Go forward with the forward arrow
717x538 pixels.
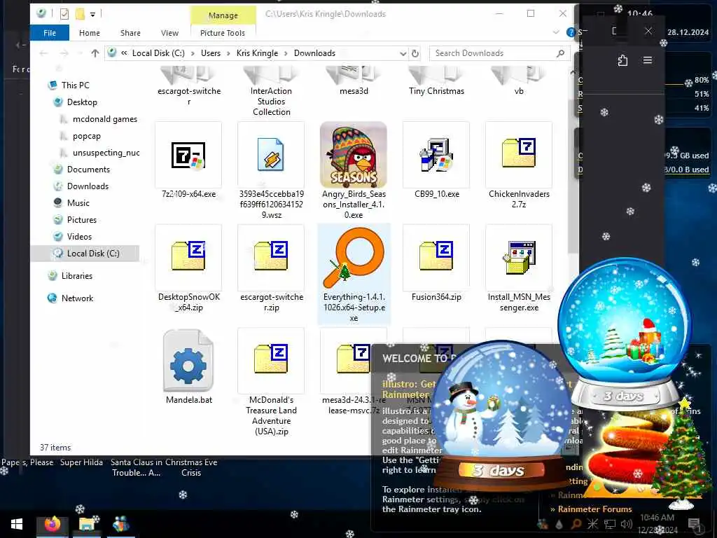(64, 53)
